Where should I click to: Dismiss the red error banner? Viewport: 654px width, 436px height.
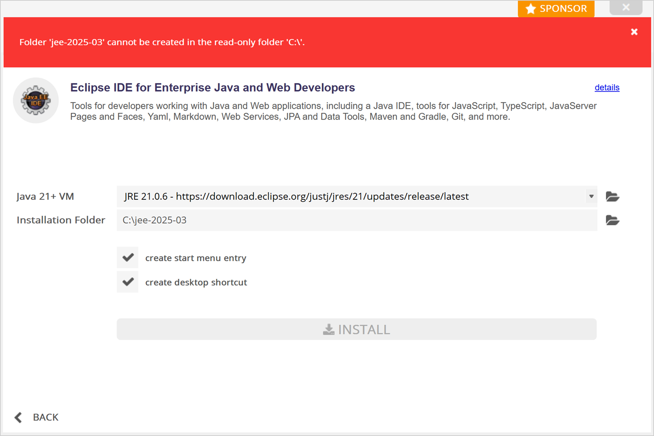[634, 32]
